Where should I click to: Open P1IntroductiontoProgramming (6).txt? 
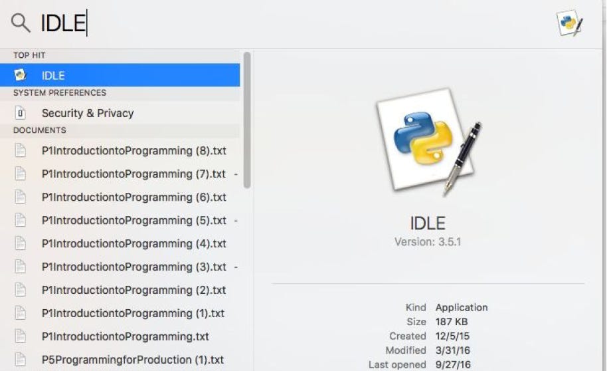pos(120,197)
